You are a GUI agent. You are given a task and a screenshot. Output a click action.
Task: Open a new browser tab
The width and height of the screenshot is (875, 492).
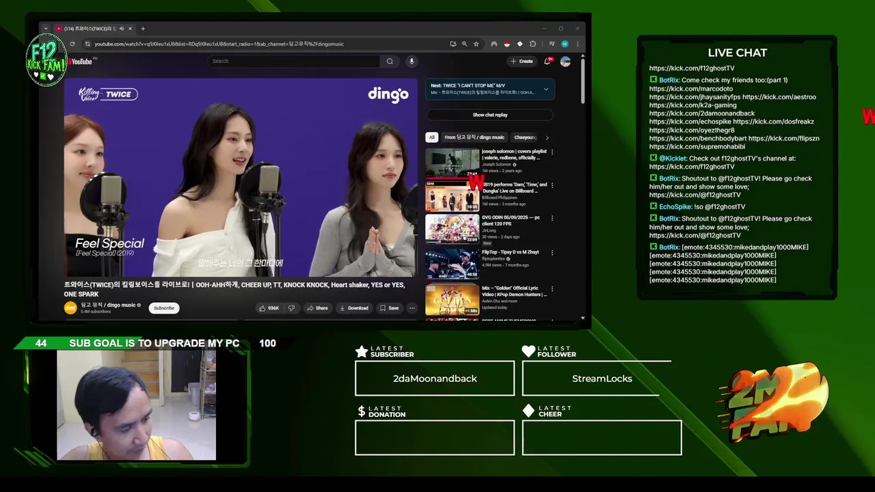pos(143,29)
